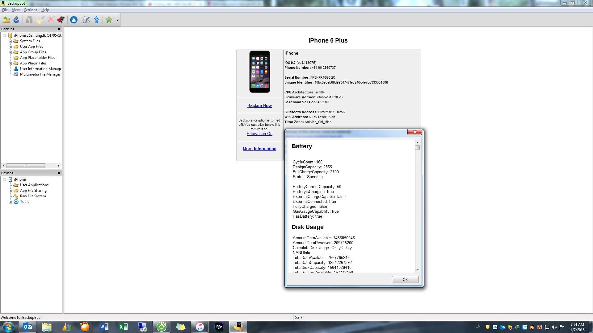Image resolution: width=593 pixels, height=333 pixels.
Task: Click the restore-to-device phone icon
Action: tap(61, 20)
